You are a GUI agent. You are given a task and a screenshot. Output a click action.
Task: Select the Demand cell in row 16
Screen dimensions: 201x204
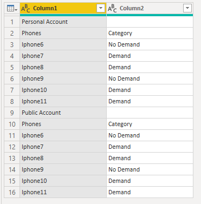tap(150, 192)
